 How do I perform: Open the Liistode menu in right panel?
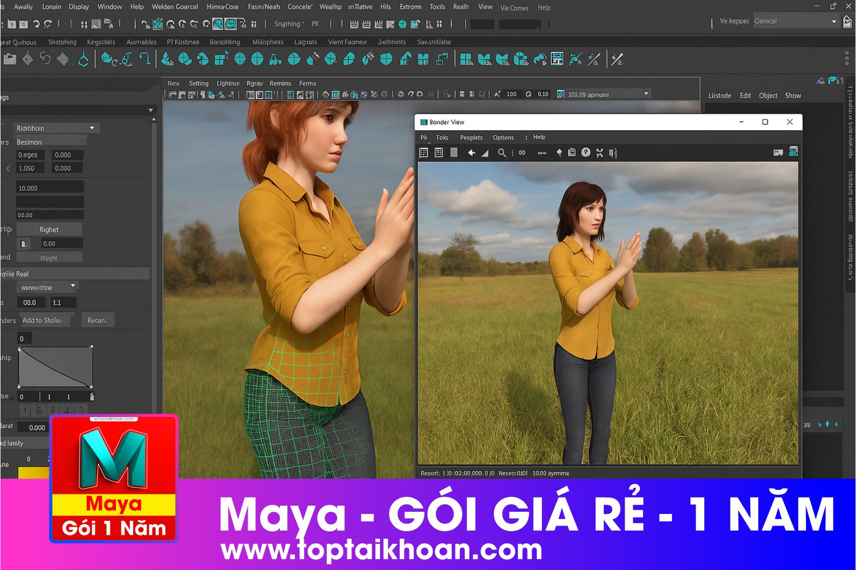point(720,96)
